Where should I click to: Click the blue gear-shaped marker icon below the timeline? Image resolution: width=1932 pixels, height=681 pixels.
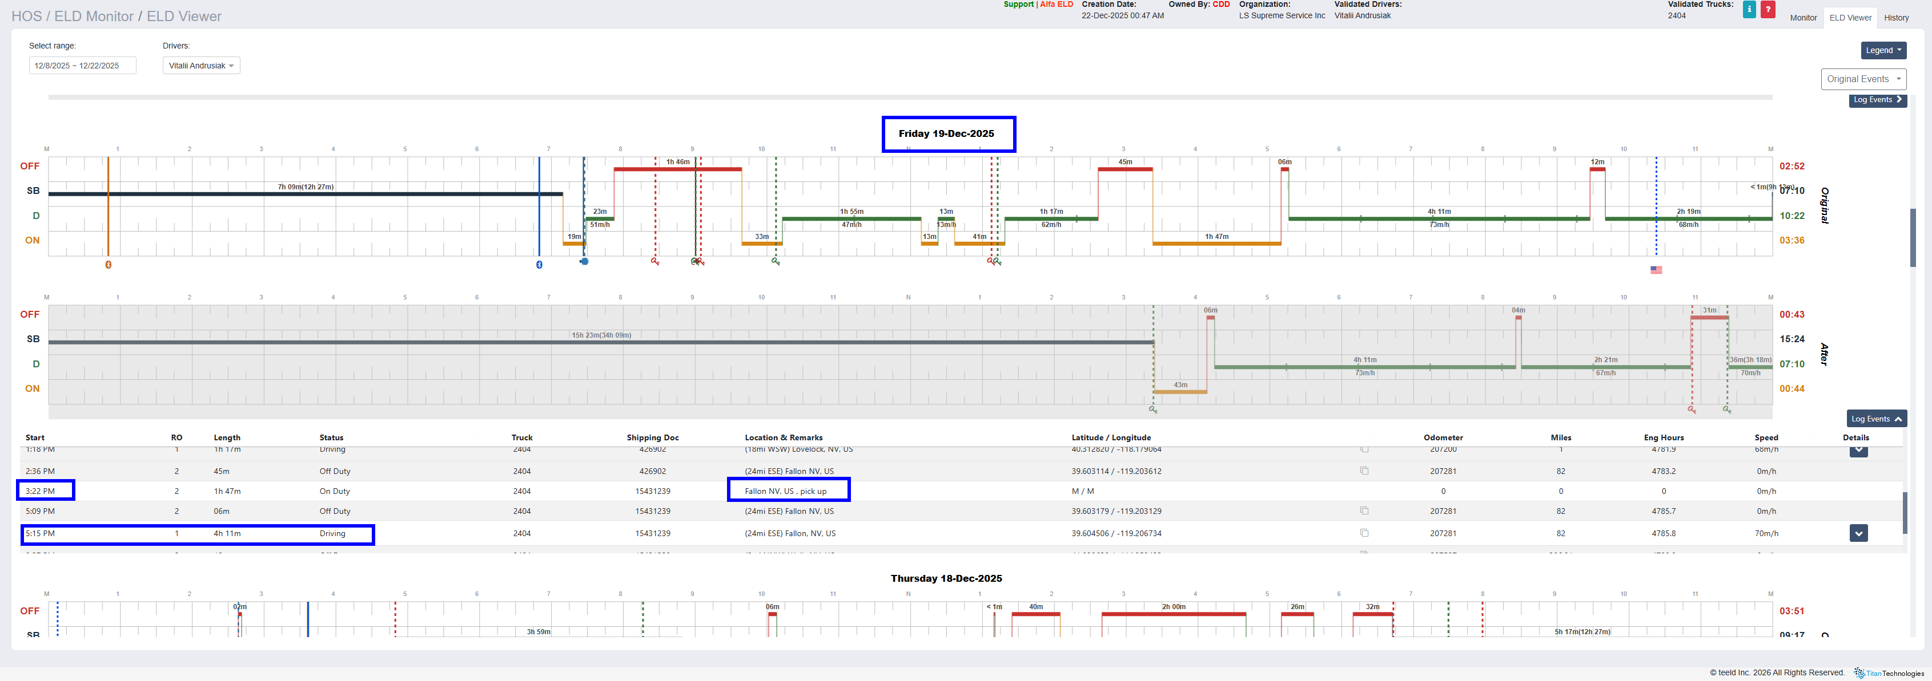click(x=584, y=261)
